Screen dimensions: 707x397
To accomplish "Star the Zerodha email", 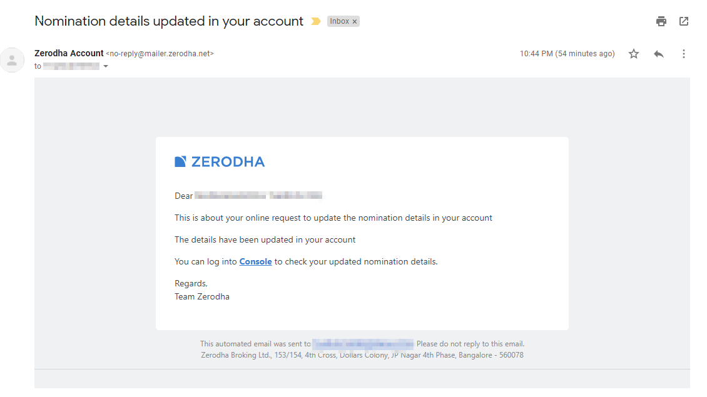I will point(634,54).
